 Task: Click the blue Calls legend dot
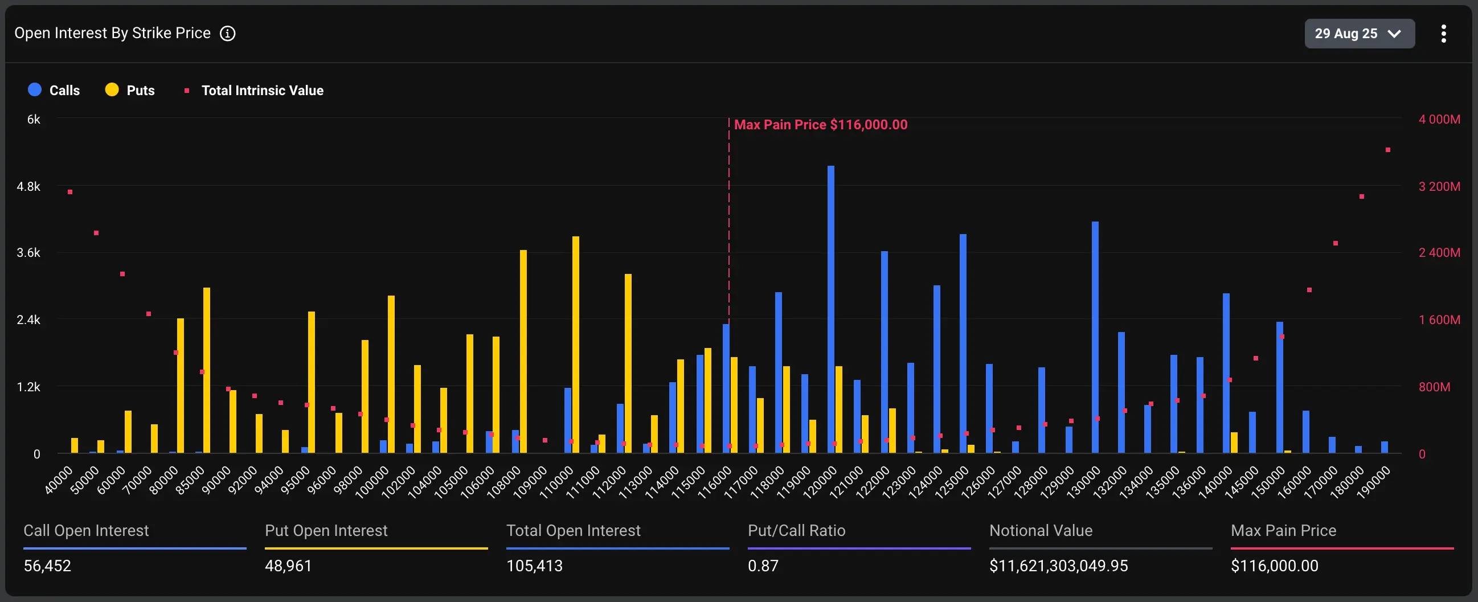tap(34, 89)
